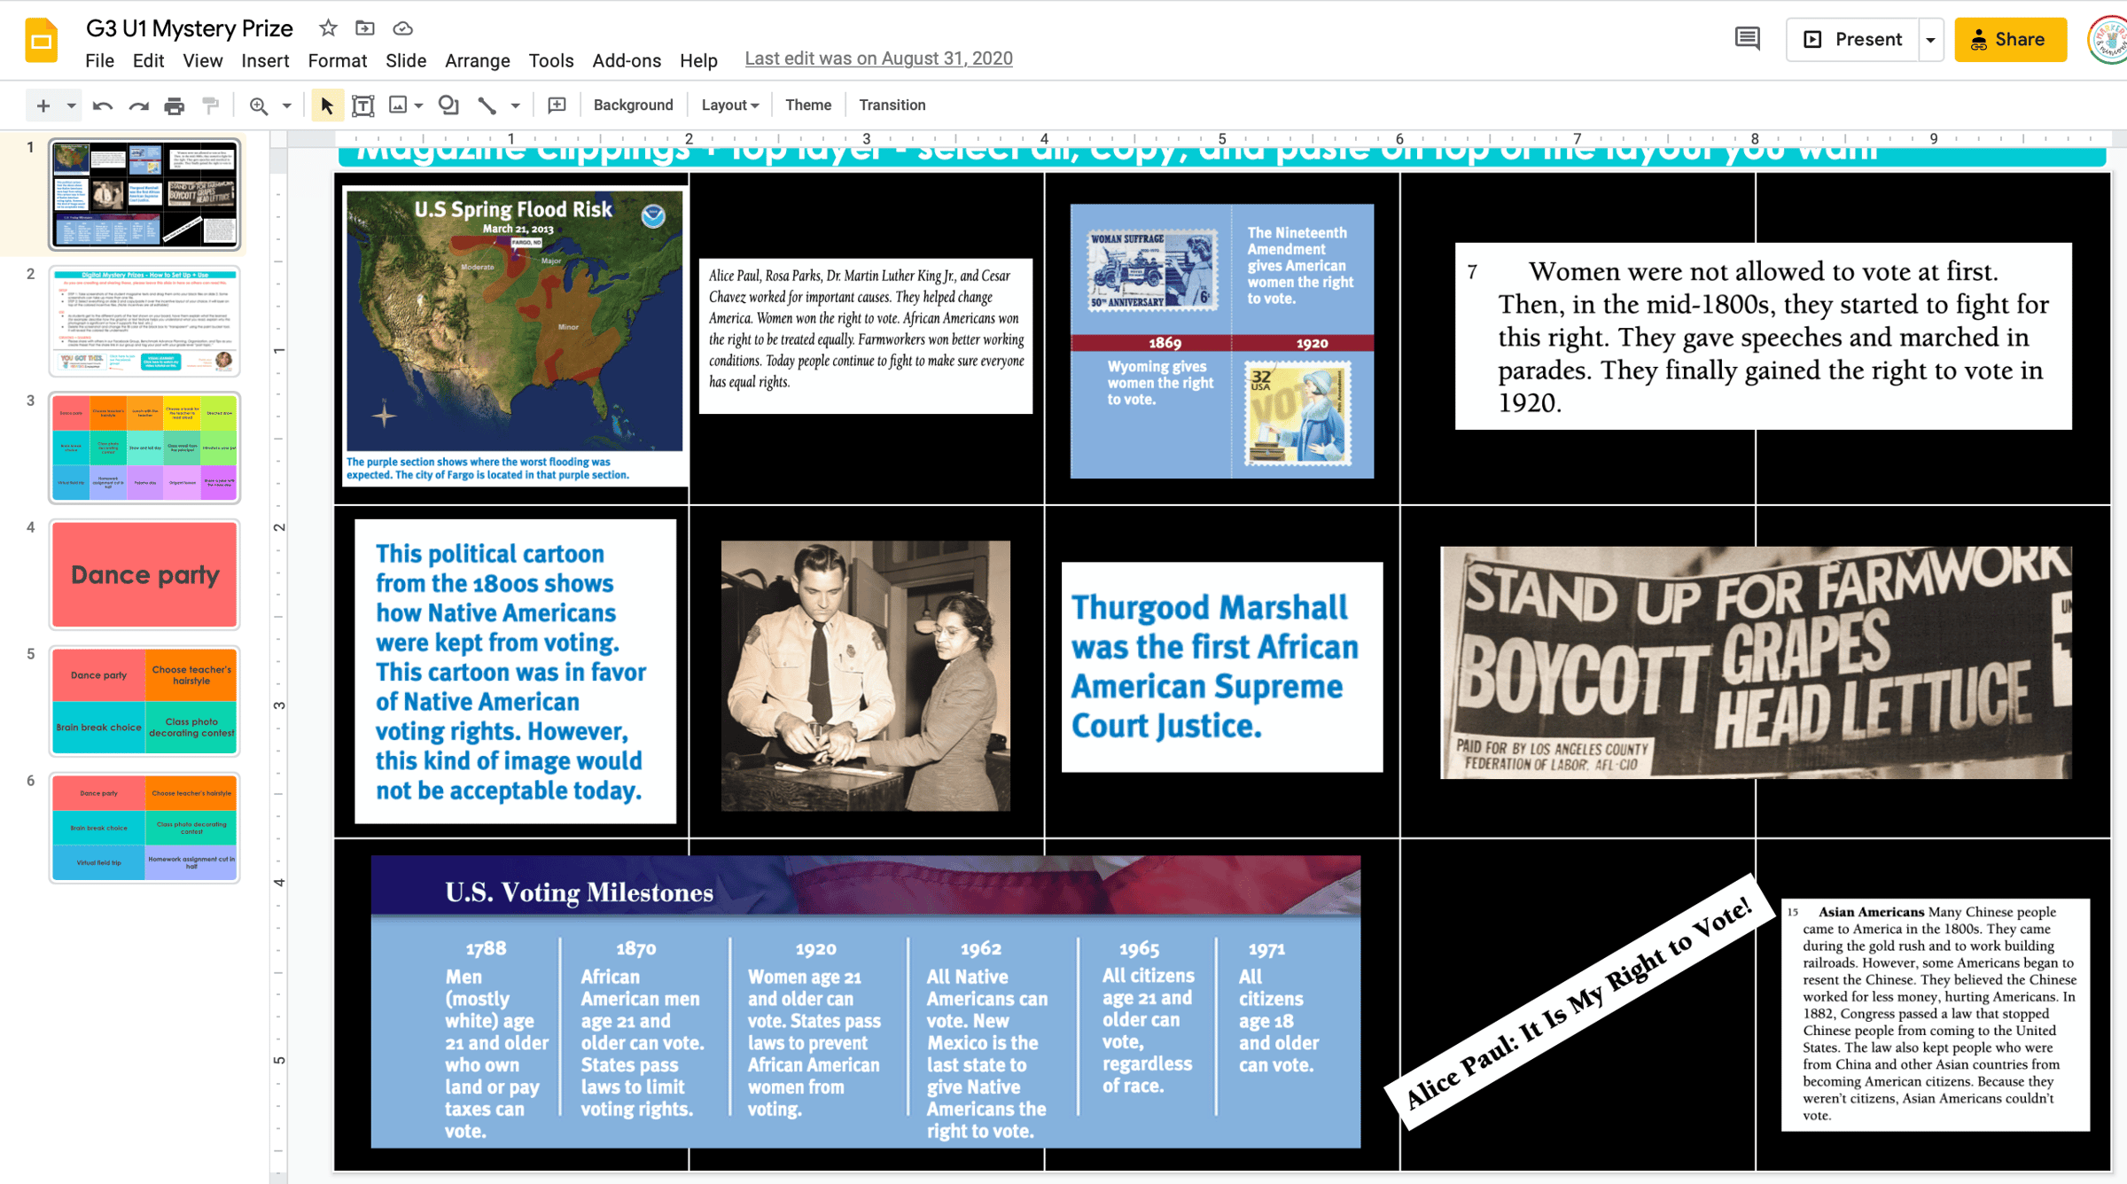Click the add comment icon in toolbar
The width and height of the screenshot is (2127, 1184).
click(557, 105)
